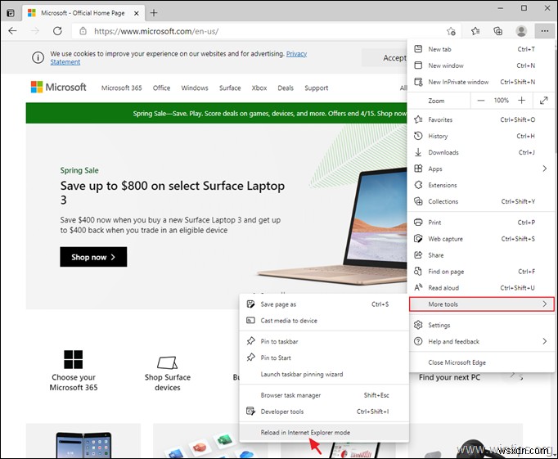Open a new tab with plus button
Viewport: 558px width, 459px height.
point(154,13)
